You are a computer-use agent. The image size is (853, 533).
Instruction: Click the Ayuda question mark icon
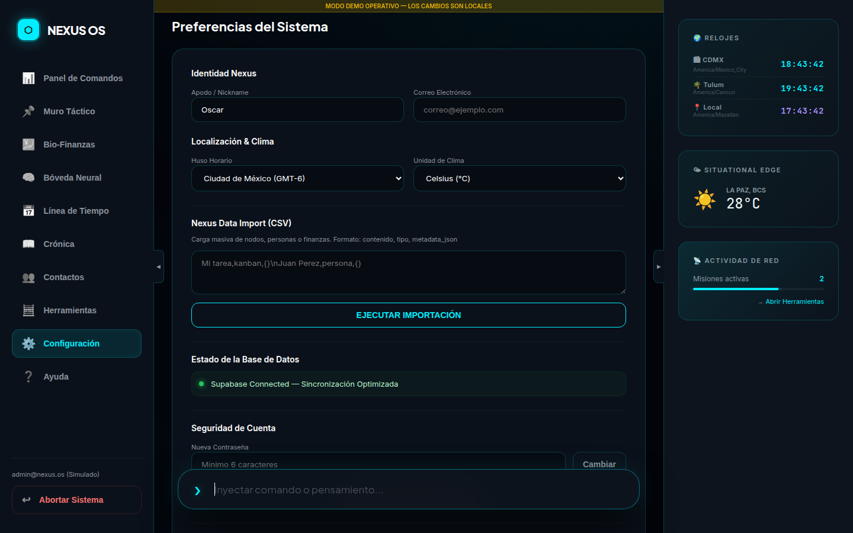tap(28, 377)
